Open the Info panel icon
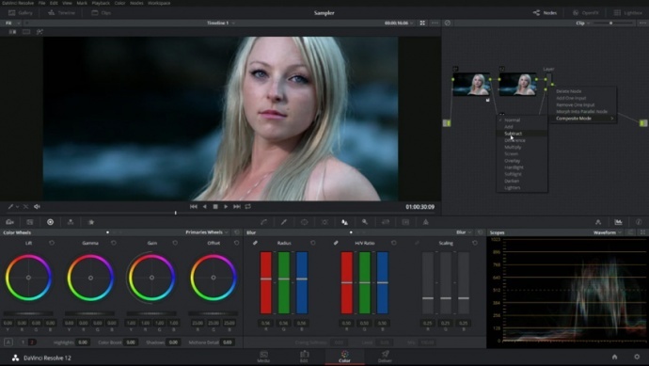This screenshot has height=366, width=649. point(639,222)
